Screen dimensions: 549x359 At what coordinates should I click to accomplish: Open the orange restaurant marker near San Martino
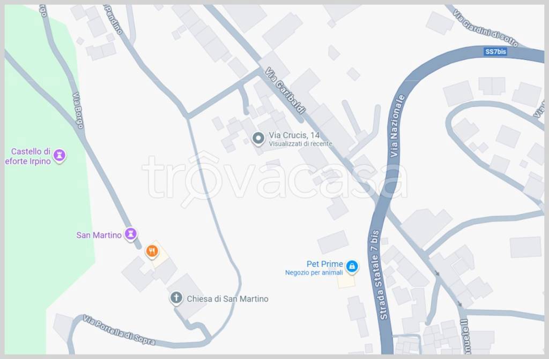(x=152, y=251)
